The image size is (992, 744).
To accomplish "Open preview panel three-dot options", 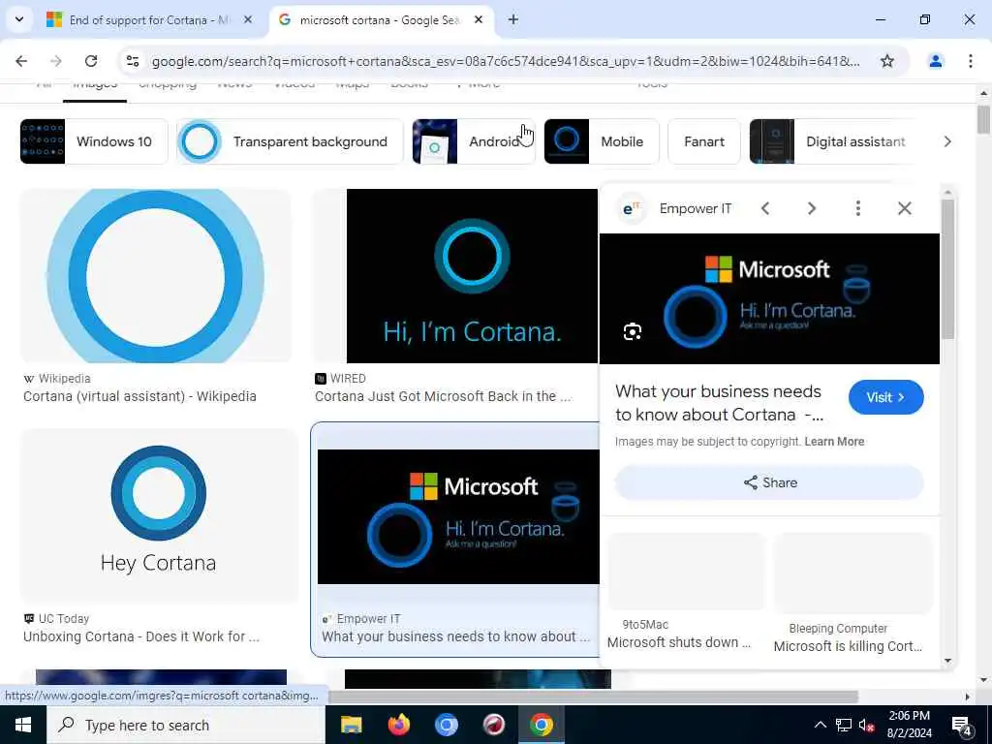I will pyautogui.click(x=858, y=208).
